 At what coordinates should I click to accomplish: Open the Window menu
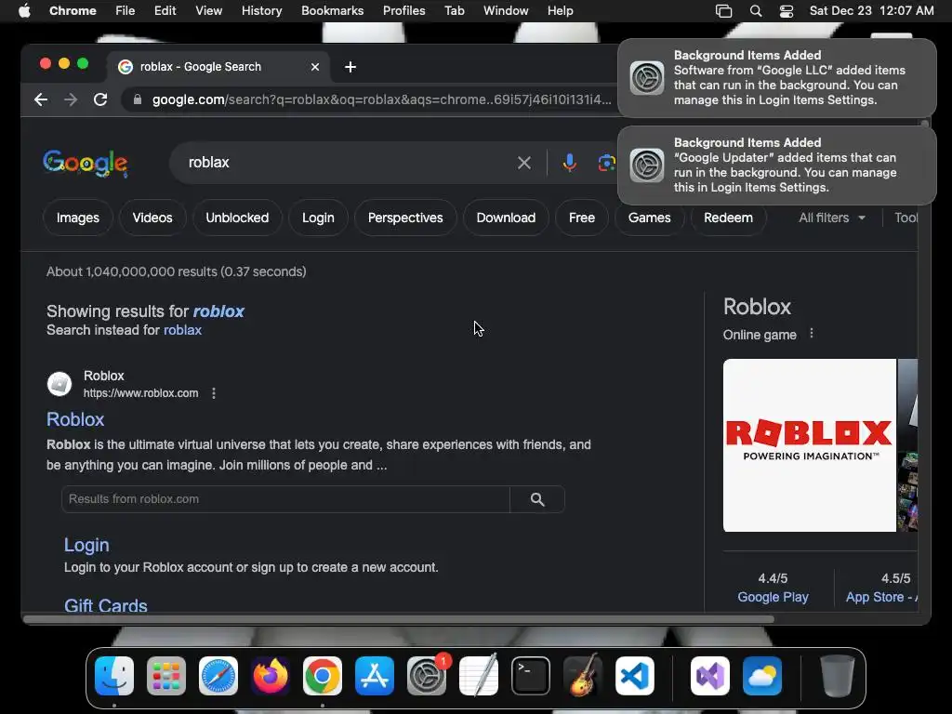[506, 11]
